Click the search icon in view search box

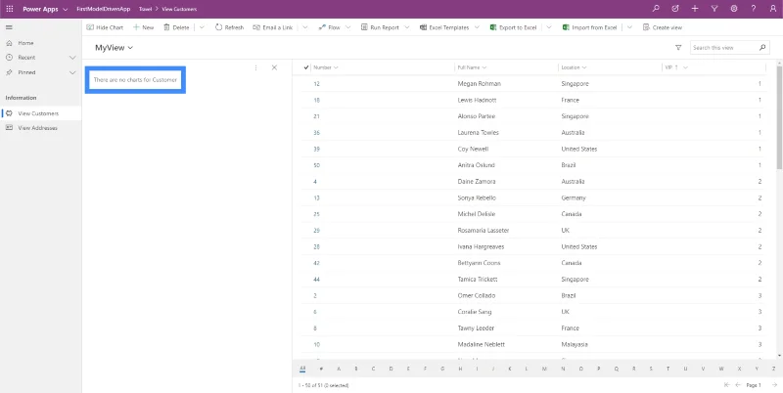762,47
